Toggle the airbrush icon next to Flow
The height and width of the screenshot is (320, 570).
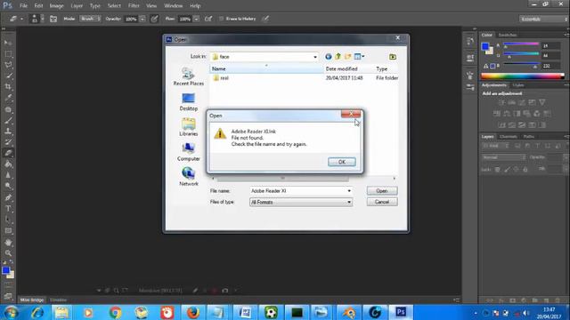(x=208, y=19)
